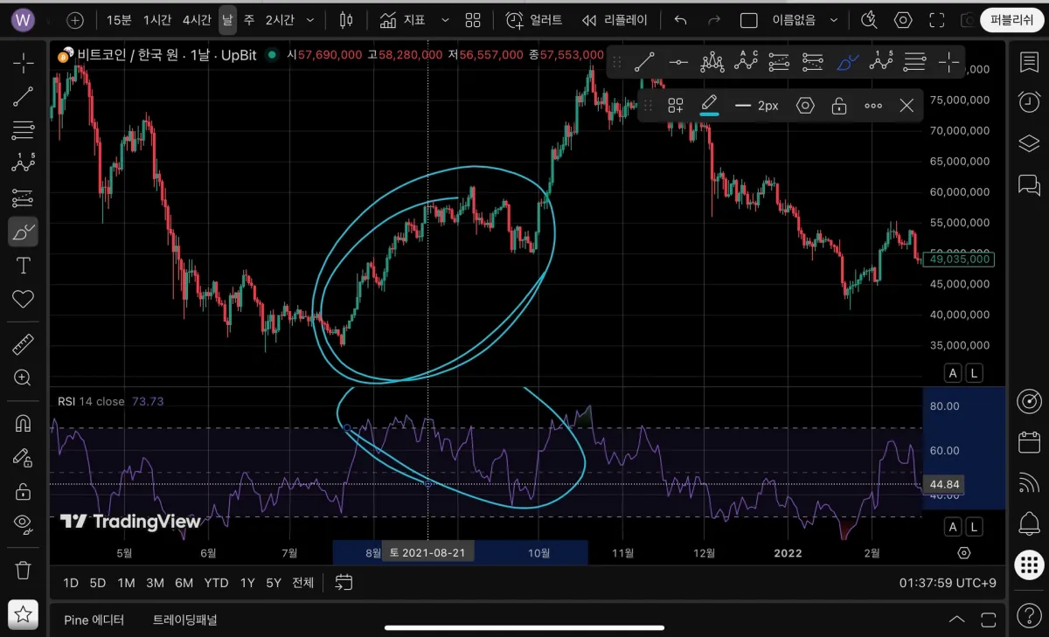
Task: Change the brush line color
Action: coord(710,106)
